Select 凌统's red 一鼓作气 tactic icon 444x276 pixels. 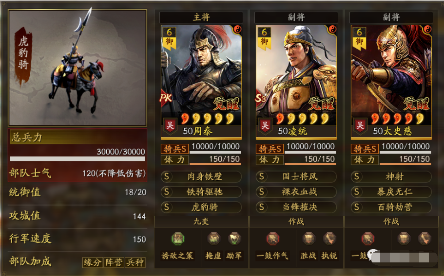272,239
